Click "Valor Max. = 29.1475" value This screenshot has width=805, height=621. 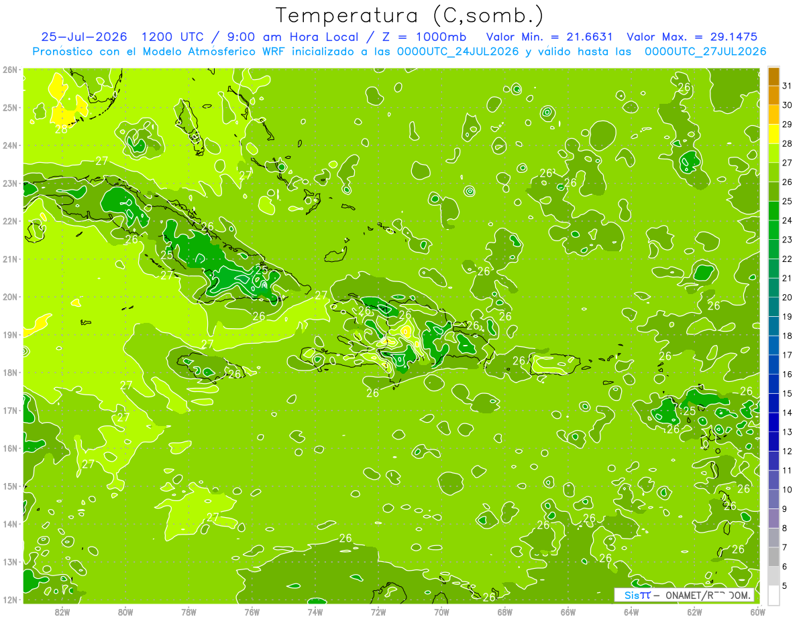692,37
